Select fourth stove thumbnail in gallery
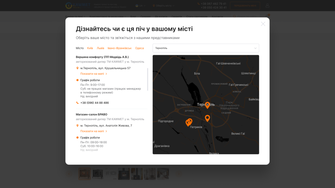The image size is (335, 188). pyautogui.click(x=124, y=174)
